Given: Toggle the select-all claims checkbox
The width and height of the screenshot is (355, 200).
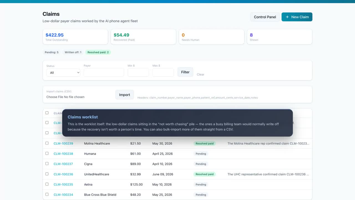Looking at the screenshot, I should tap(47, 113).
